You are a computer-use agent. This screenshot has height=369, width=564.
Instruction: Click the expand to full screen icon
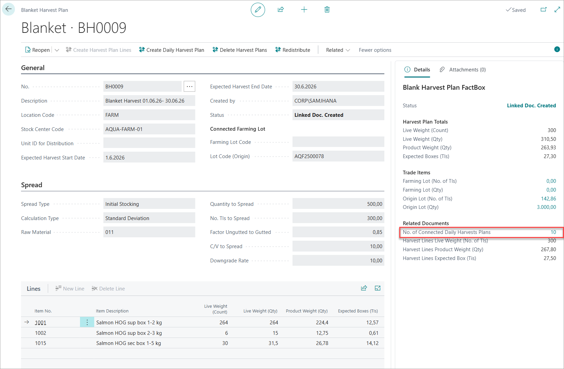pos(557,9)
